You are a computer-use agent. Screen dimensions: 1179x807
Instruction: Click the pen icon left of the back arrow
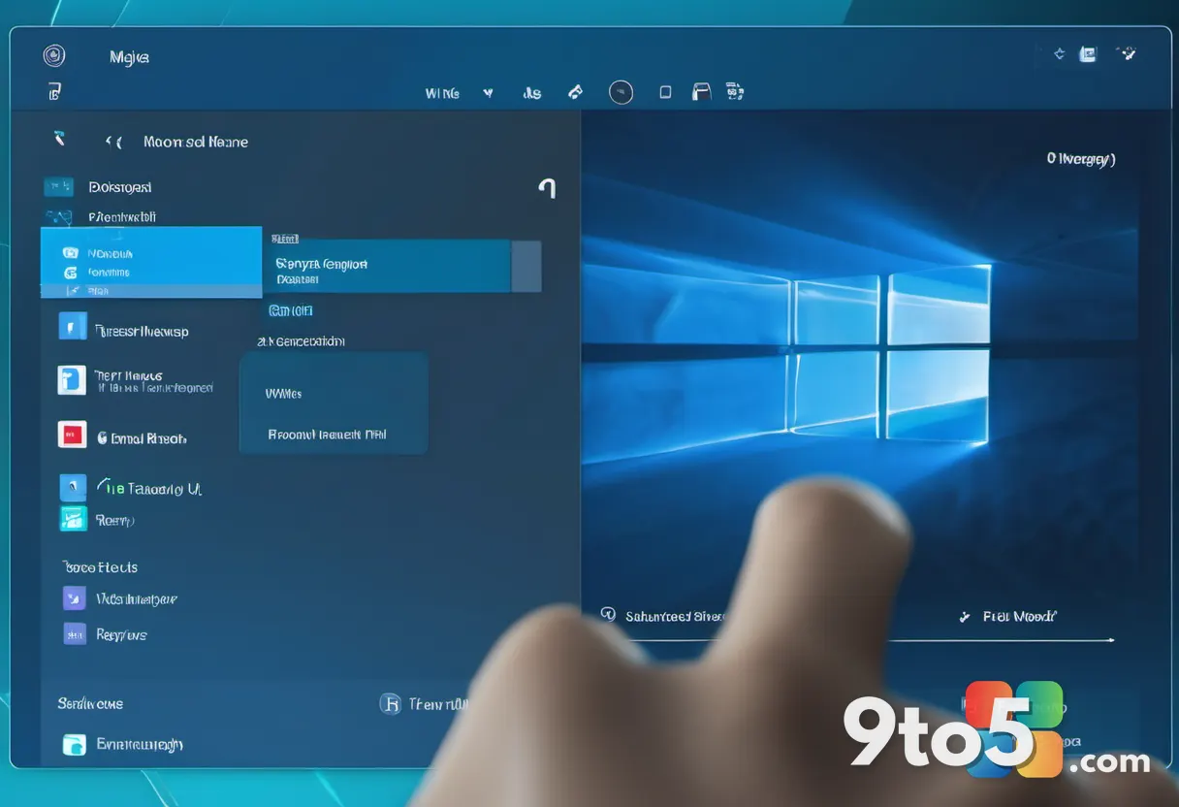tap(59, 139)
